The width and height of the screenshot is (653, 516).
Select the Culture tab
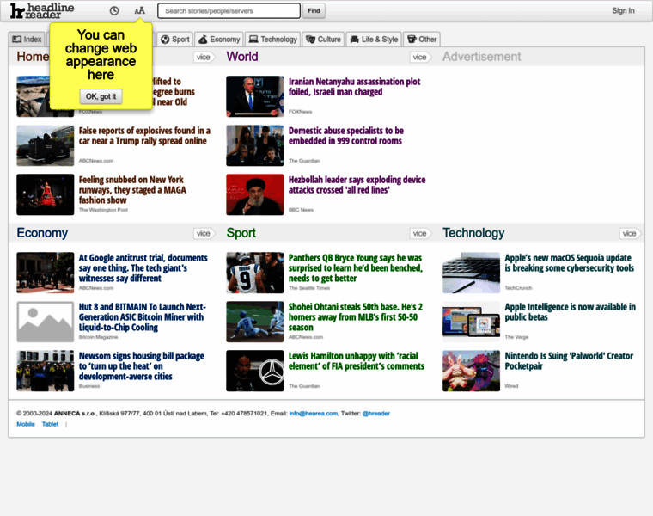(x=323, y=40)
